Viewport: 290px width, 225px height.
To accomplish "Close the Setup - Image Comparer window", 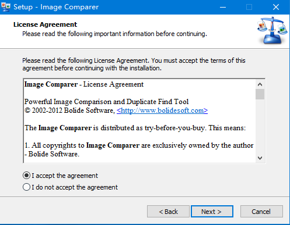I will point(276,7).
